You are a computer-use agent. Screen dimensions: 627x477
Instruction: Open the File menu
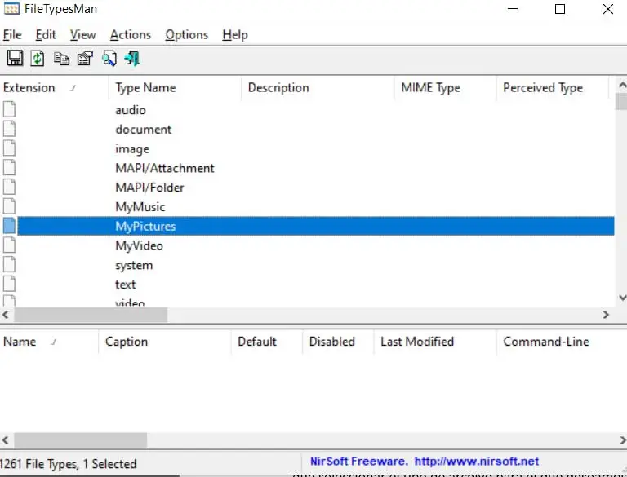coord(12,35)
